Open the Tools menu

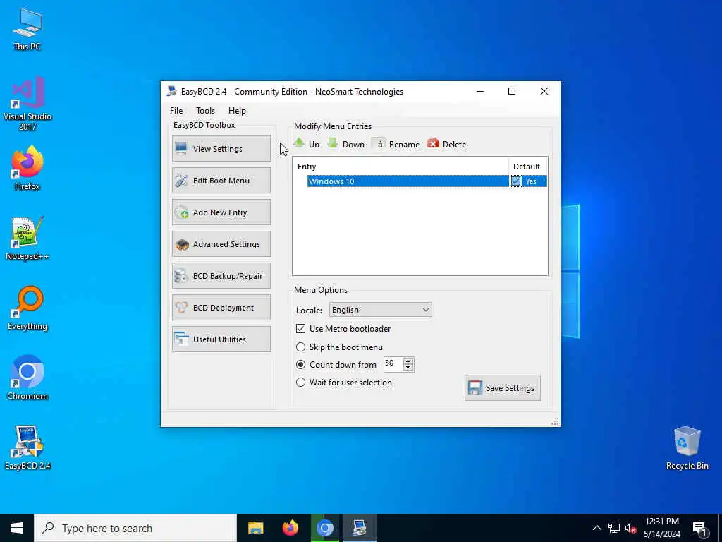point(205,111)
